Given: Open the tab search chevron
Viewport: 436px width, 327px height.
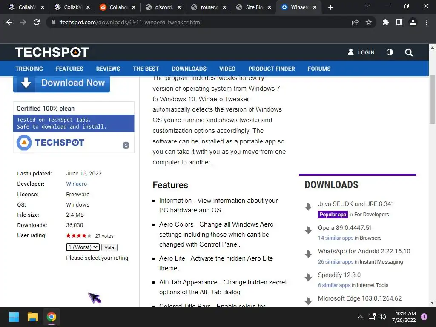Looking at the screenshot, I should pos(367,6).
